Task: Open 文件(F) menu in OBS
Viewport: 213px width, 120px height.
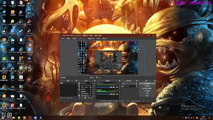Action: 63,38
